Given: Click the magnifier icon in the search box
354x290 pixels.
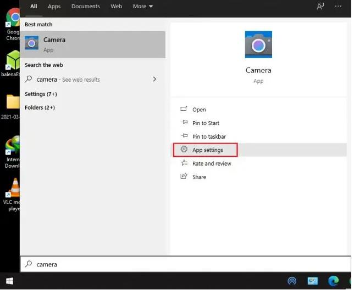Looking at the screenshot, I should click(29, 264).
